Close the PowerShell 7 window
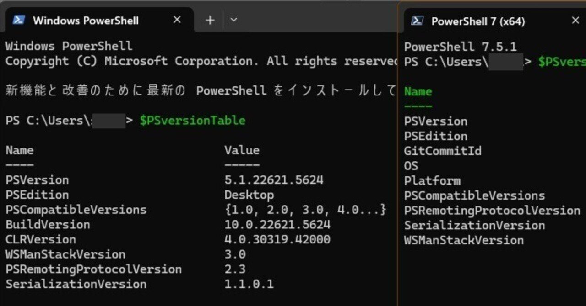Image resolution: width=586 pixels, height=306 pixels. click(x=575, y=20)
